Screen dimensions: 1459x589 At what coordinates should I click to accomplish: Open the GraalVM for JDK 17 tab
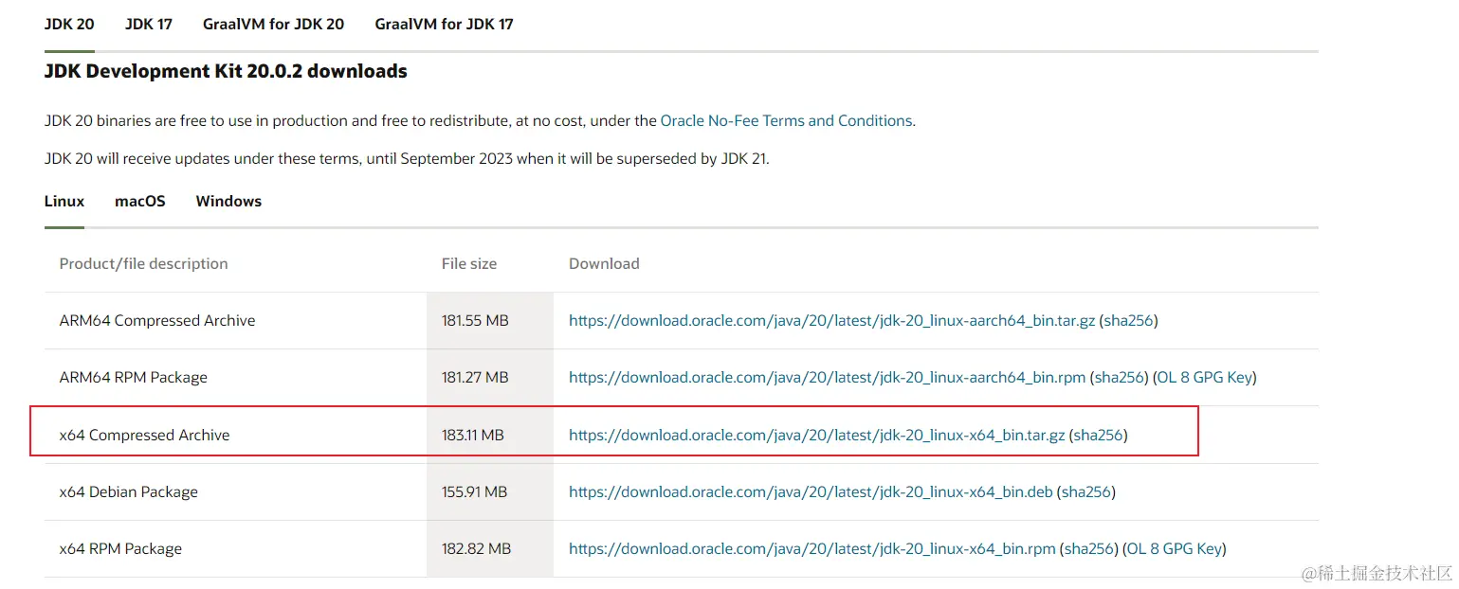(444, 24)
